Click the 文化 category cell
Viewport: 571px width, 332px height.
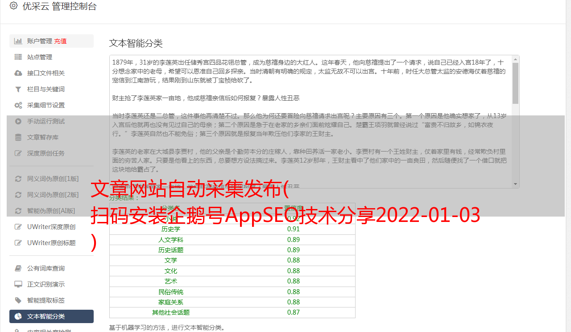point(171,271)
